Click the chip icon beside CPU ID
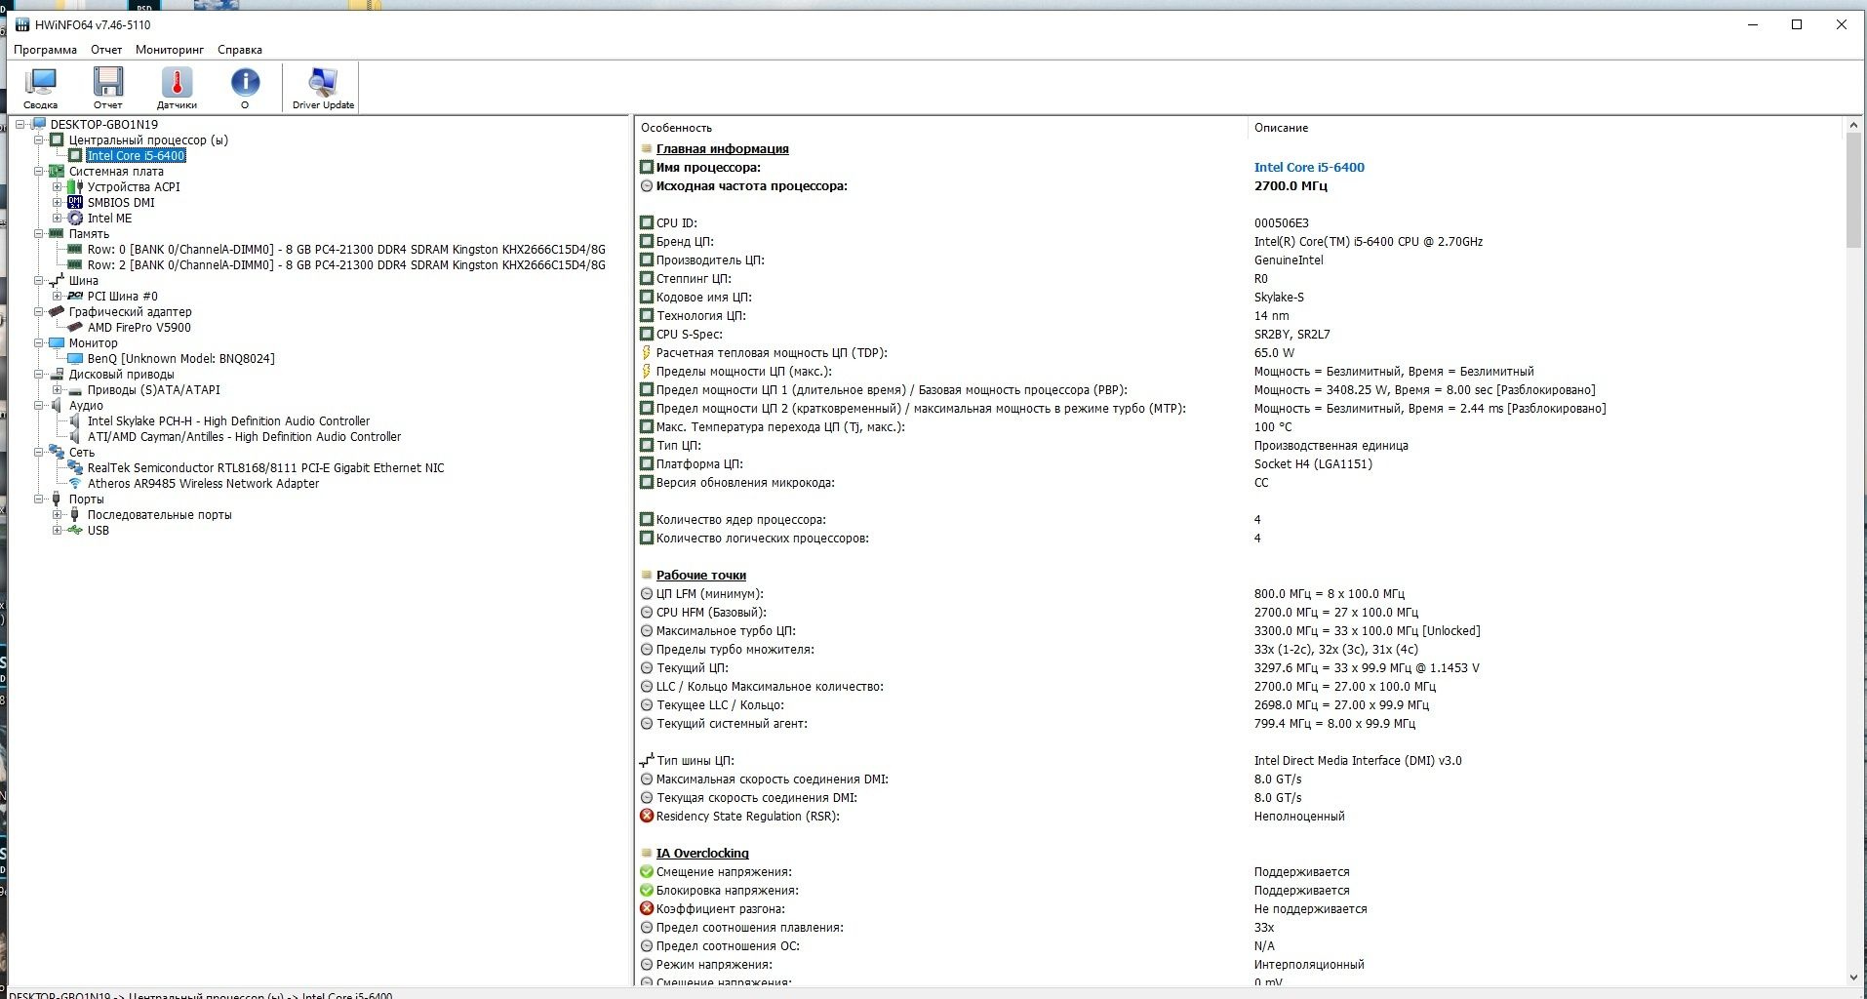The width and height of the screenshot is (1867, 999). pyautogui.click(x=646, y=222)
